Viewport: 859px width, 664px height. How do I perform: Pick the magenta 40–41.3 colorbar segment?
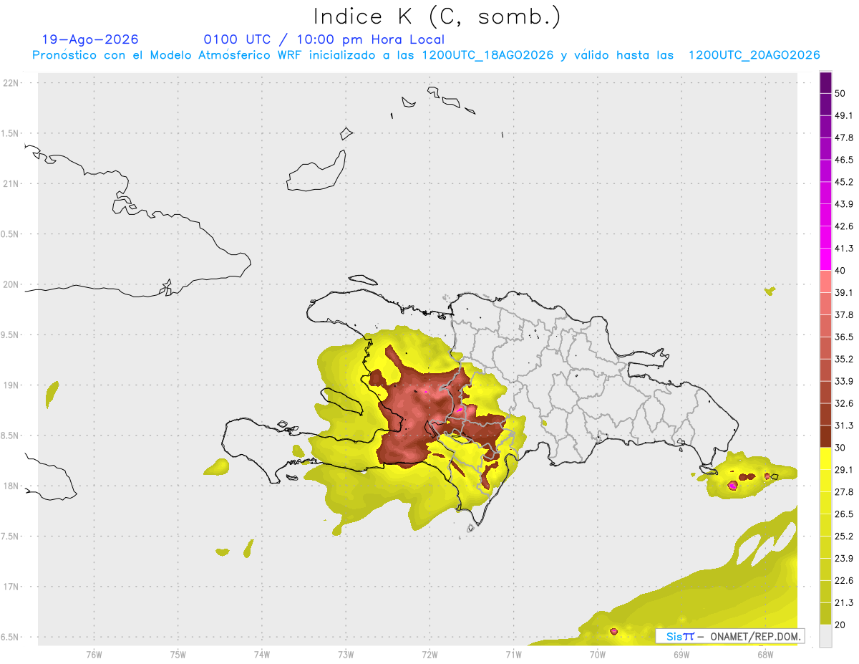coord(826,259)
